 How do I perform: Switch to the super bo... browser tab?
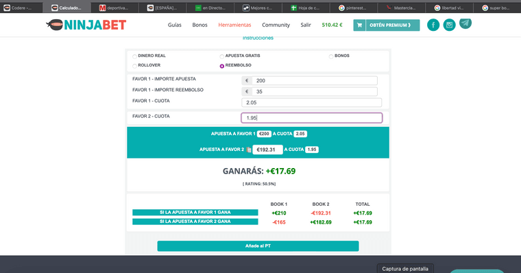click(497, 8)
